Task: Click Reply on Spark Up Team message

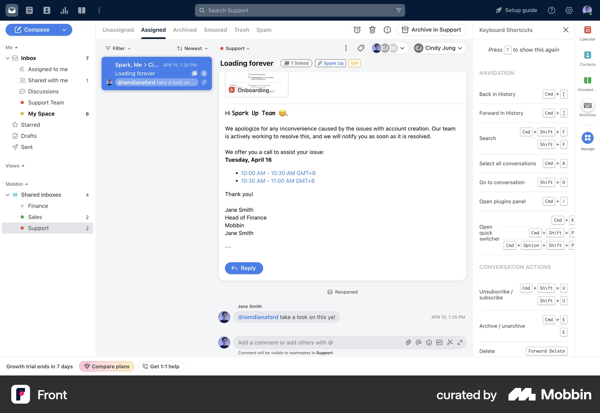Action: pyautogui.click(x=244, y=268)
